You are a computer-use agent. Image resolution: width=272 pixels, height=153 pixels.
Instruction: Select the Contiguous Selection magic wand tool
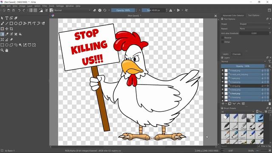(x=20, y=45)
